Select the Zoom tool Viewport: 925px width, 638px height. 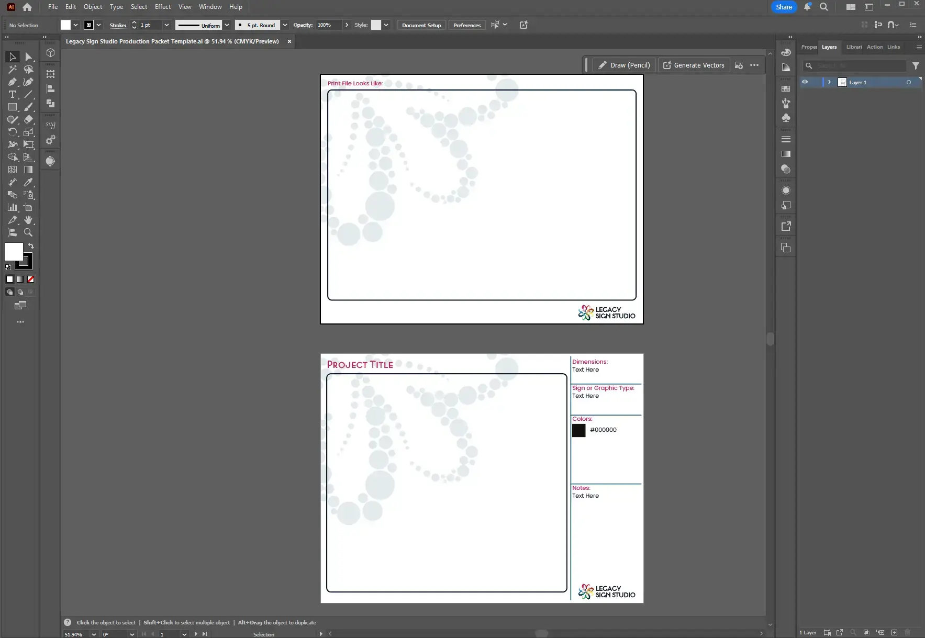click(29, 233)
